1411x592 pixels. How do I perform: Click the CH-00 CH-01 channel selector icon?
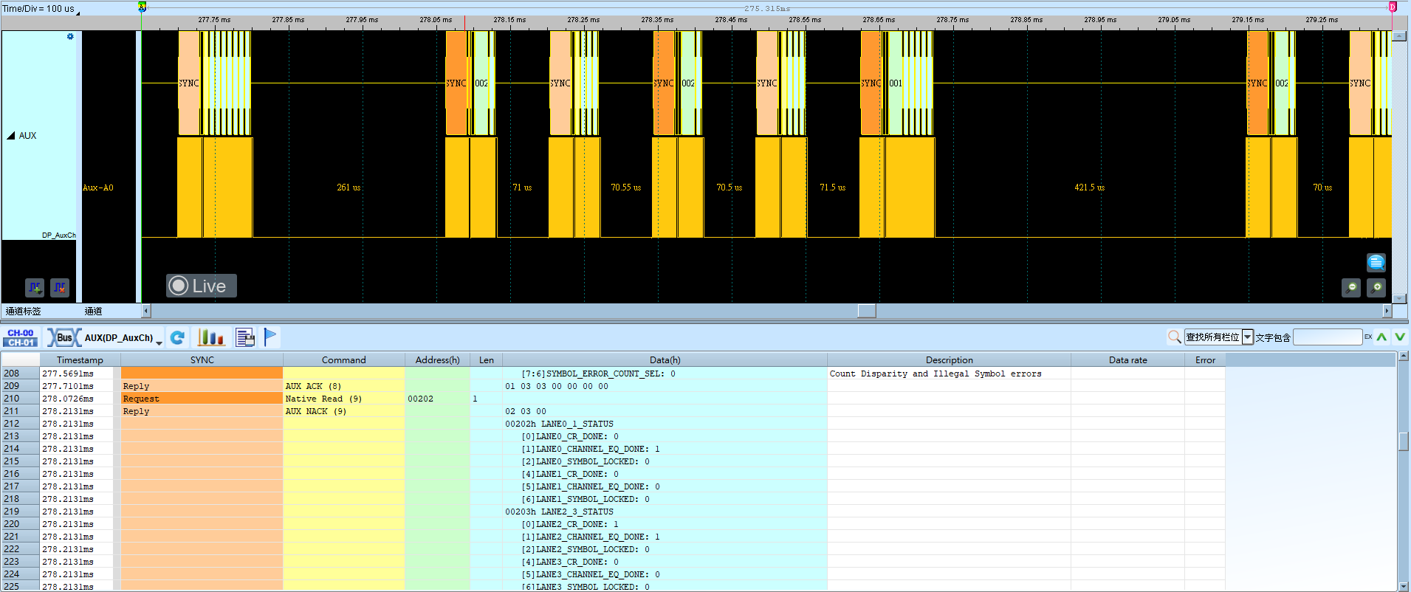(21, 337)
